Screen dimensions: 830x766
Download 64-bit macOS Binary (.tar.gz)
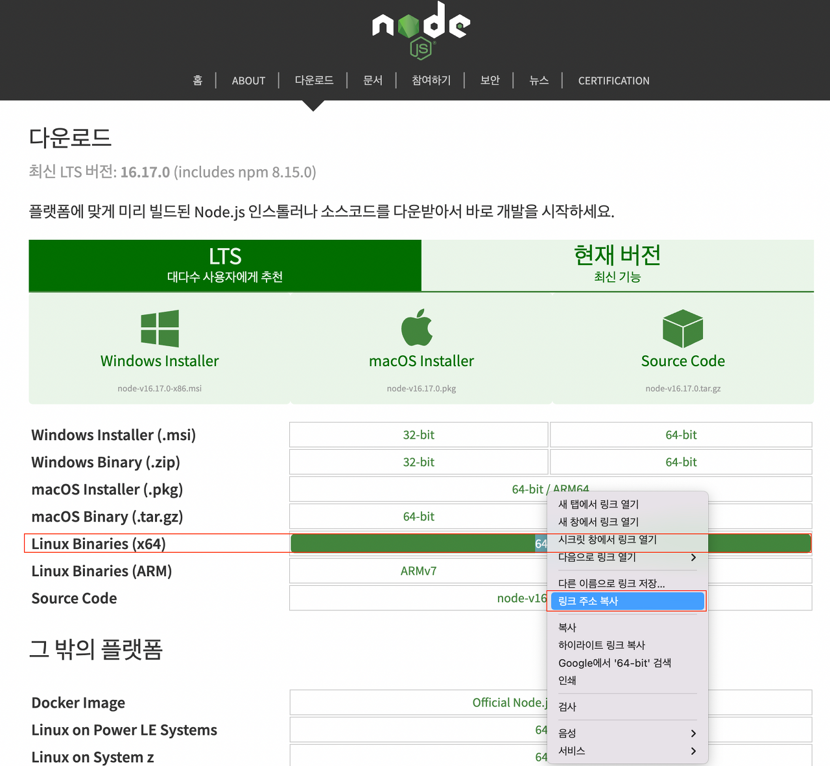pos(419,516)
